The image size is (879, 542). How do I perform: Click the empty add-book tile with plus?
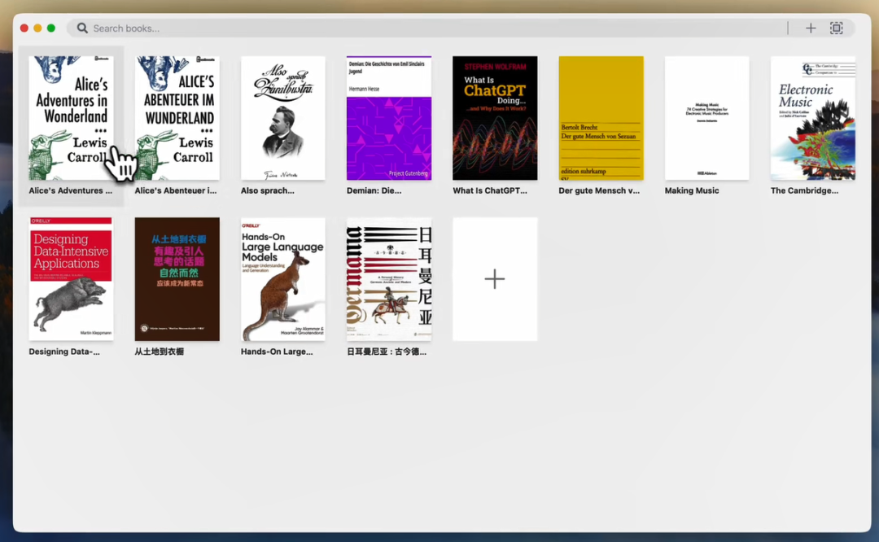coord(495,279)
